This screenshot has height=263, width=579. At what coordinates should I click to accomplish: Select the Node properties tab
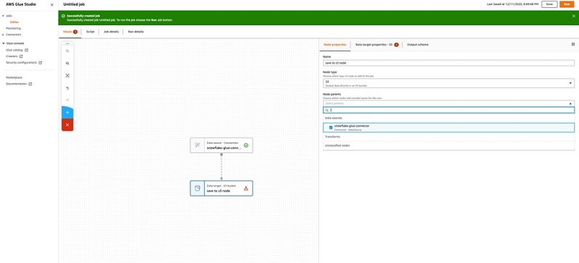coord(334,45)
